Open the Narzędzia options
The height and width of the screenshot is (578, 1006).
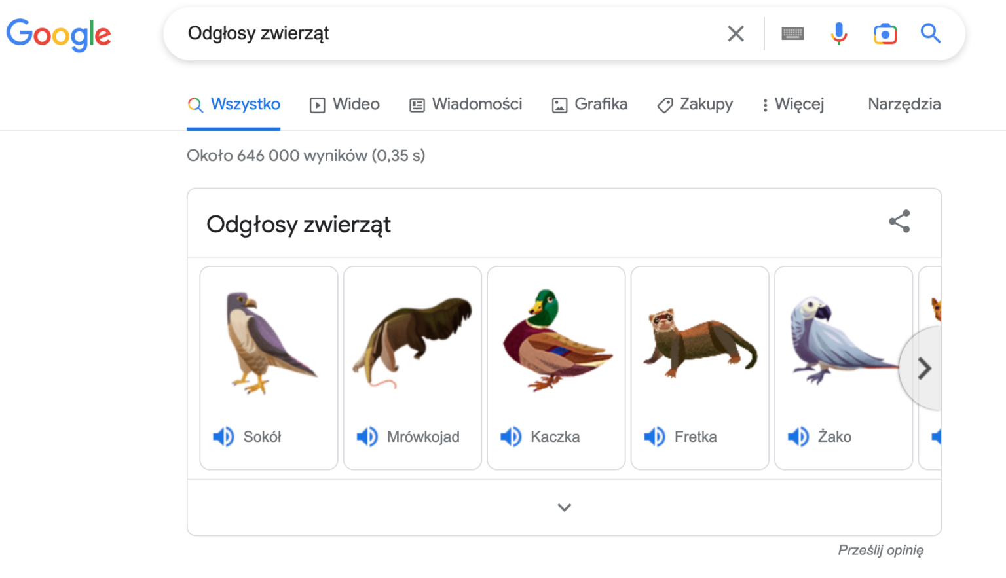point(904,105)
